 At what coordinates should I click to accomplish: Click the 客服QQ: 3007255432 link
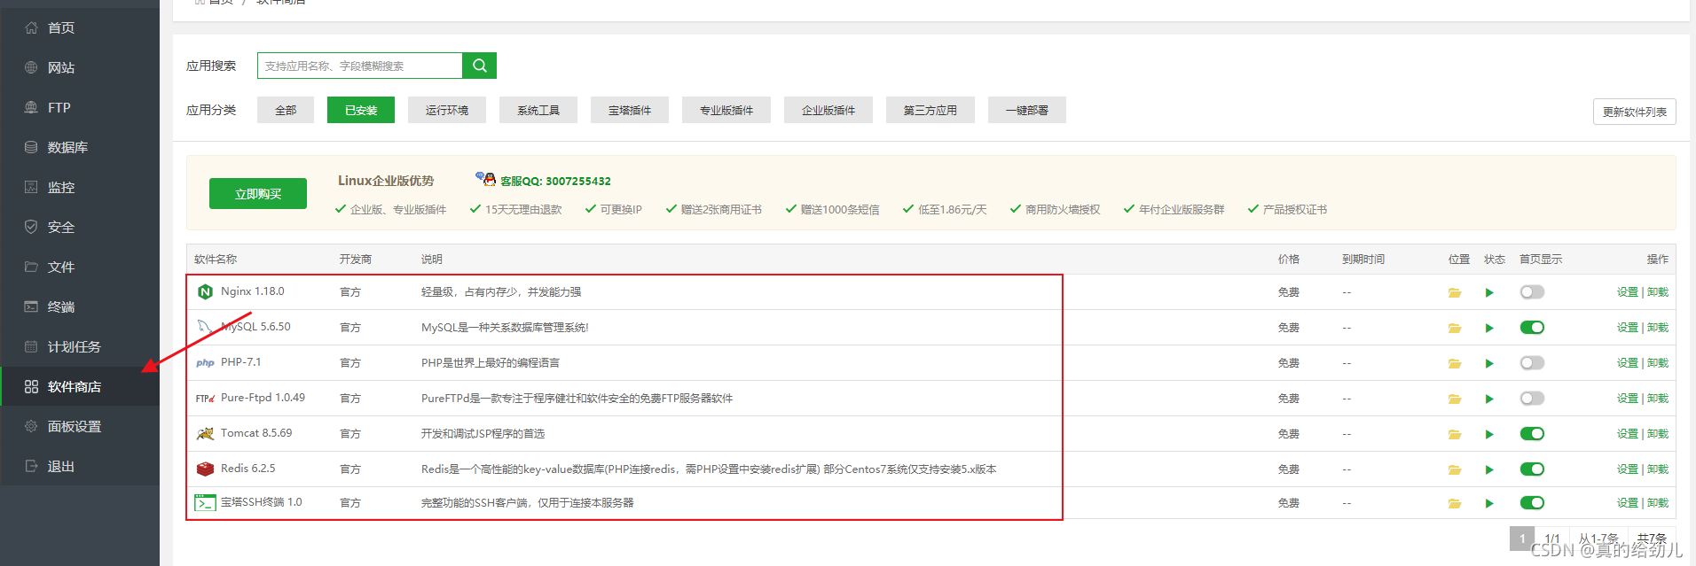(555, 181)
